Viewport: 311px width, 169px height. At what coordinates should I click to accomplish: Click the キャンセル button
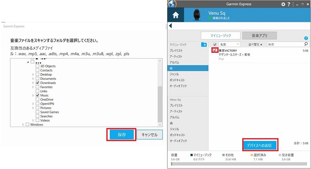coord(149,135)
